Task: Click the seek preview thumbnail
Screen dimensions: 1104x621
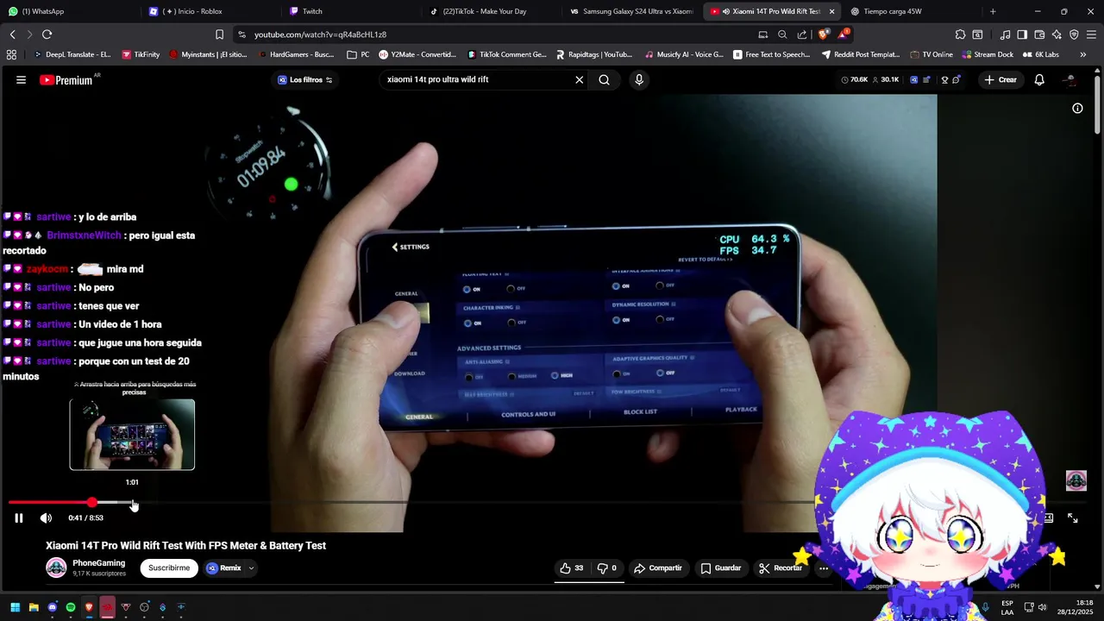Action: pos(132,435)
